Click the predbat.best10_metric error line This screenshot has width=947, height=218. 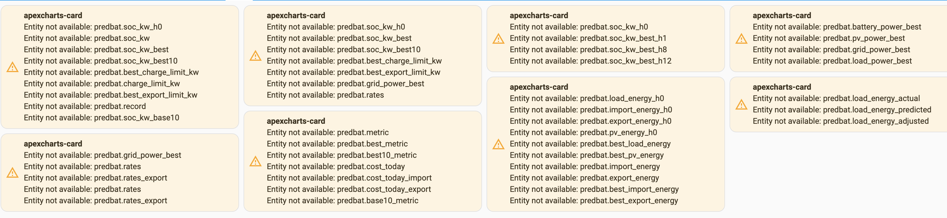pyautogui.click(x=342, y=155)
